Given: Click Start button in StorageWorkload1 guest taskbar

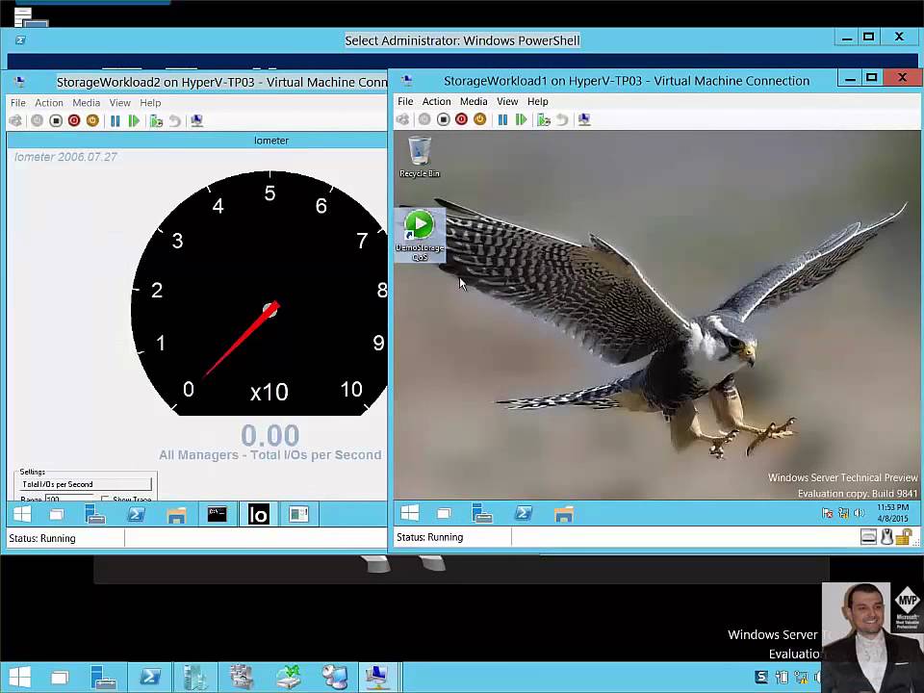Looking at the screenshot, I should click(x=410, y=514).
